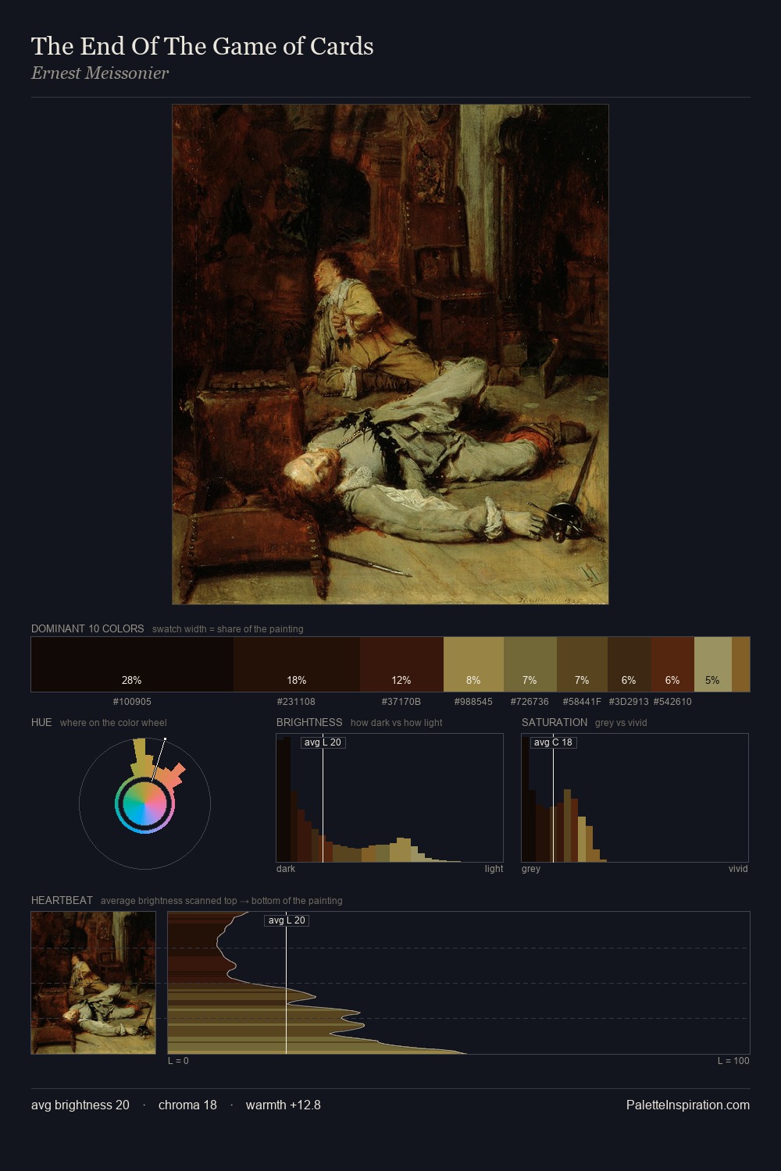This screenshot has width=781, height=1171.
Task: Click the HEARTBEAT section heading
Action: (x=62, y=900)
